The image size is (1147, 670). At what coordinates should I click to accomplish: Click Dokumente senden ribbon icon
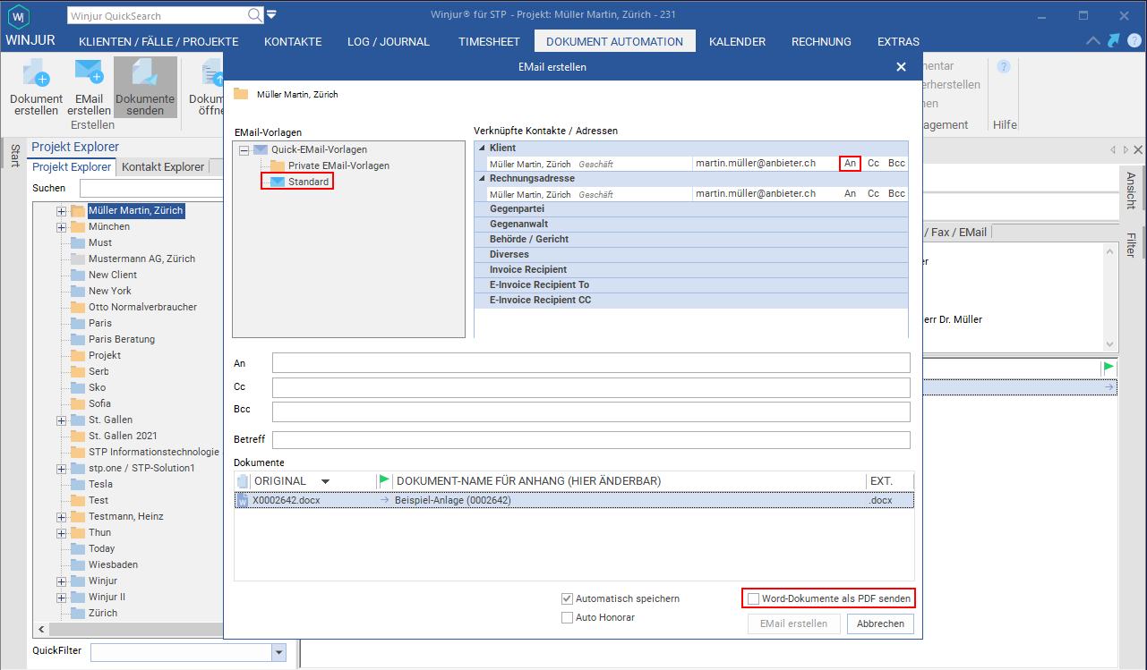(x=145, y=87)
